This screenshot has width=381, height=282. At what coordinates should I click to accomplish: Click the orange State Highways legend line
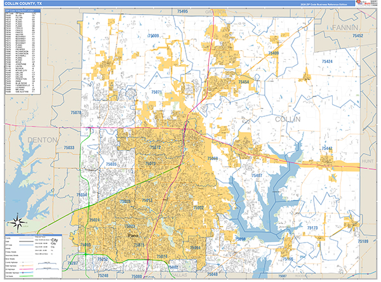point(26,265)
